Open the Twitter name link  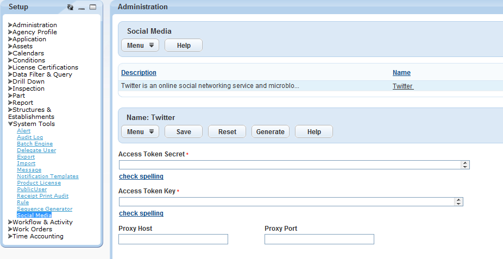[x=403, y=86]
